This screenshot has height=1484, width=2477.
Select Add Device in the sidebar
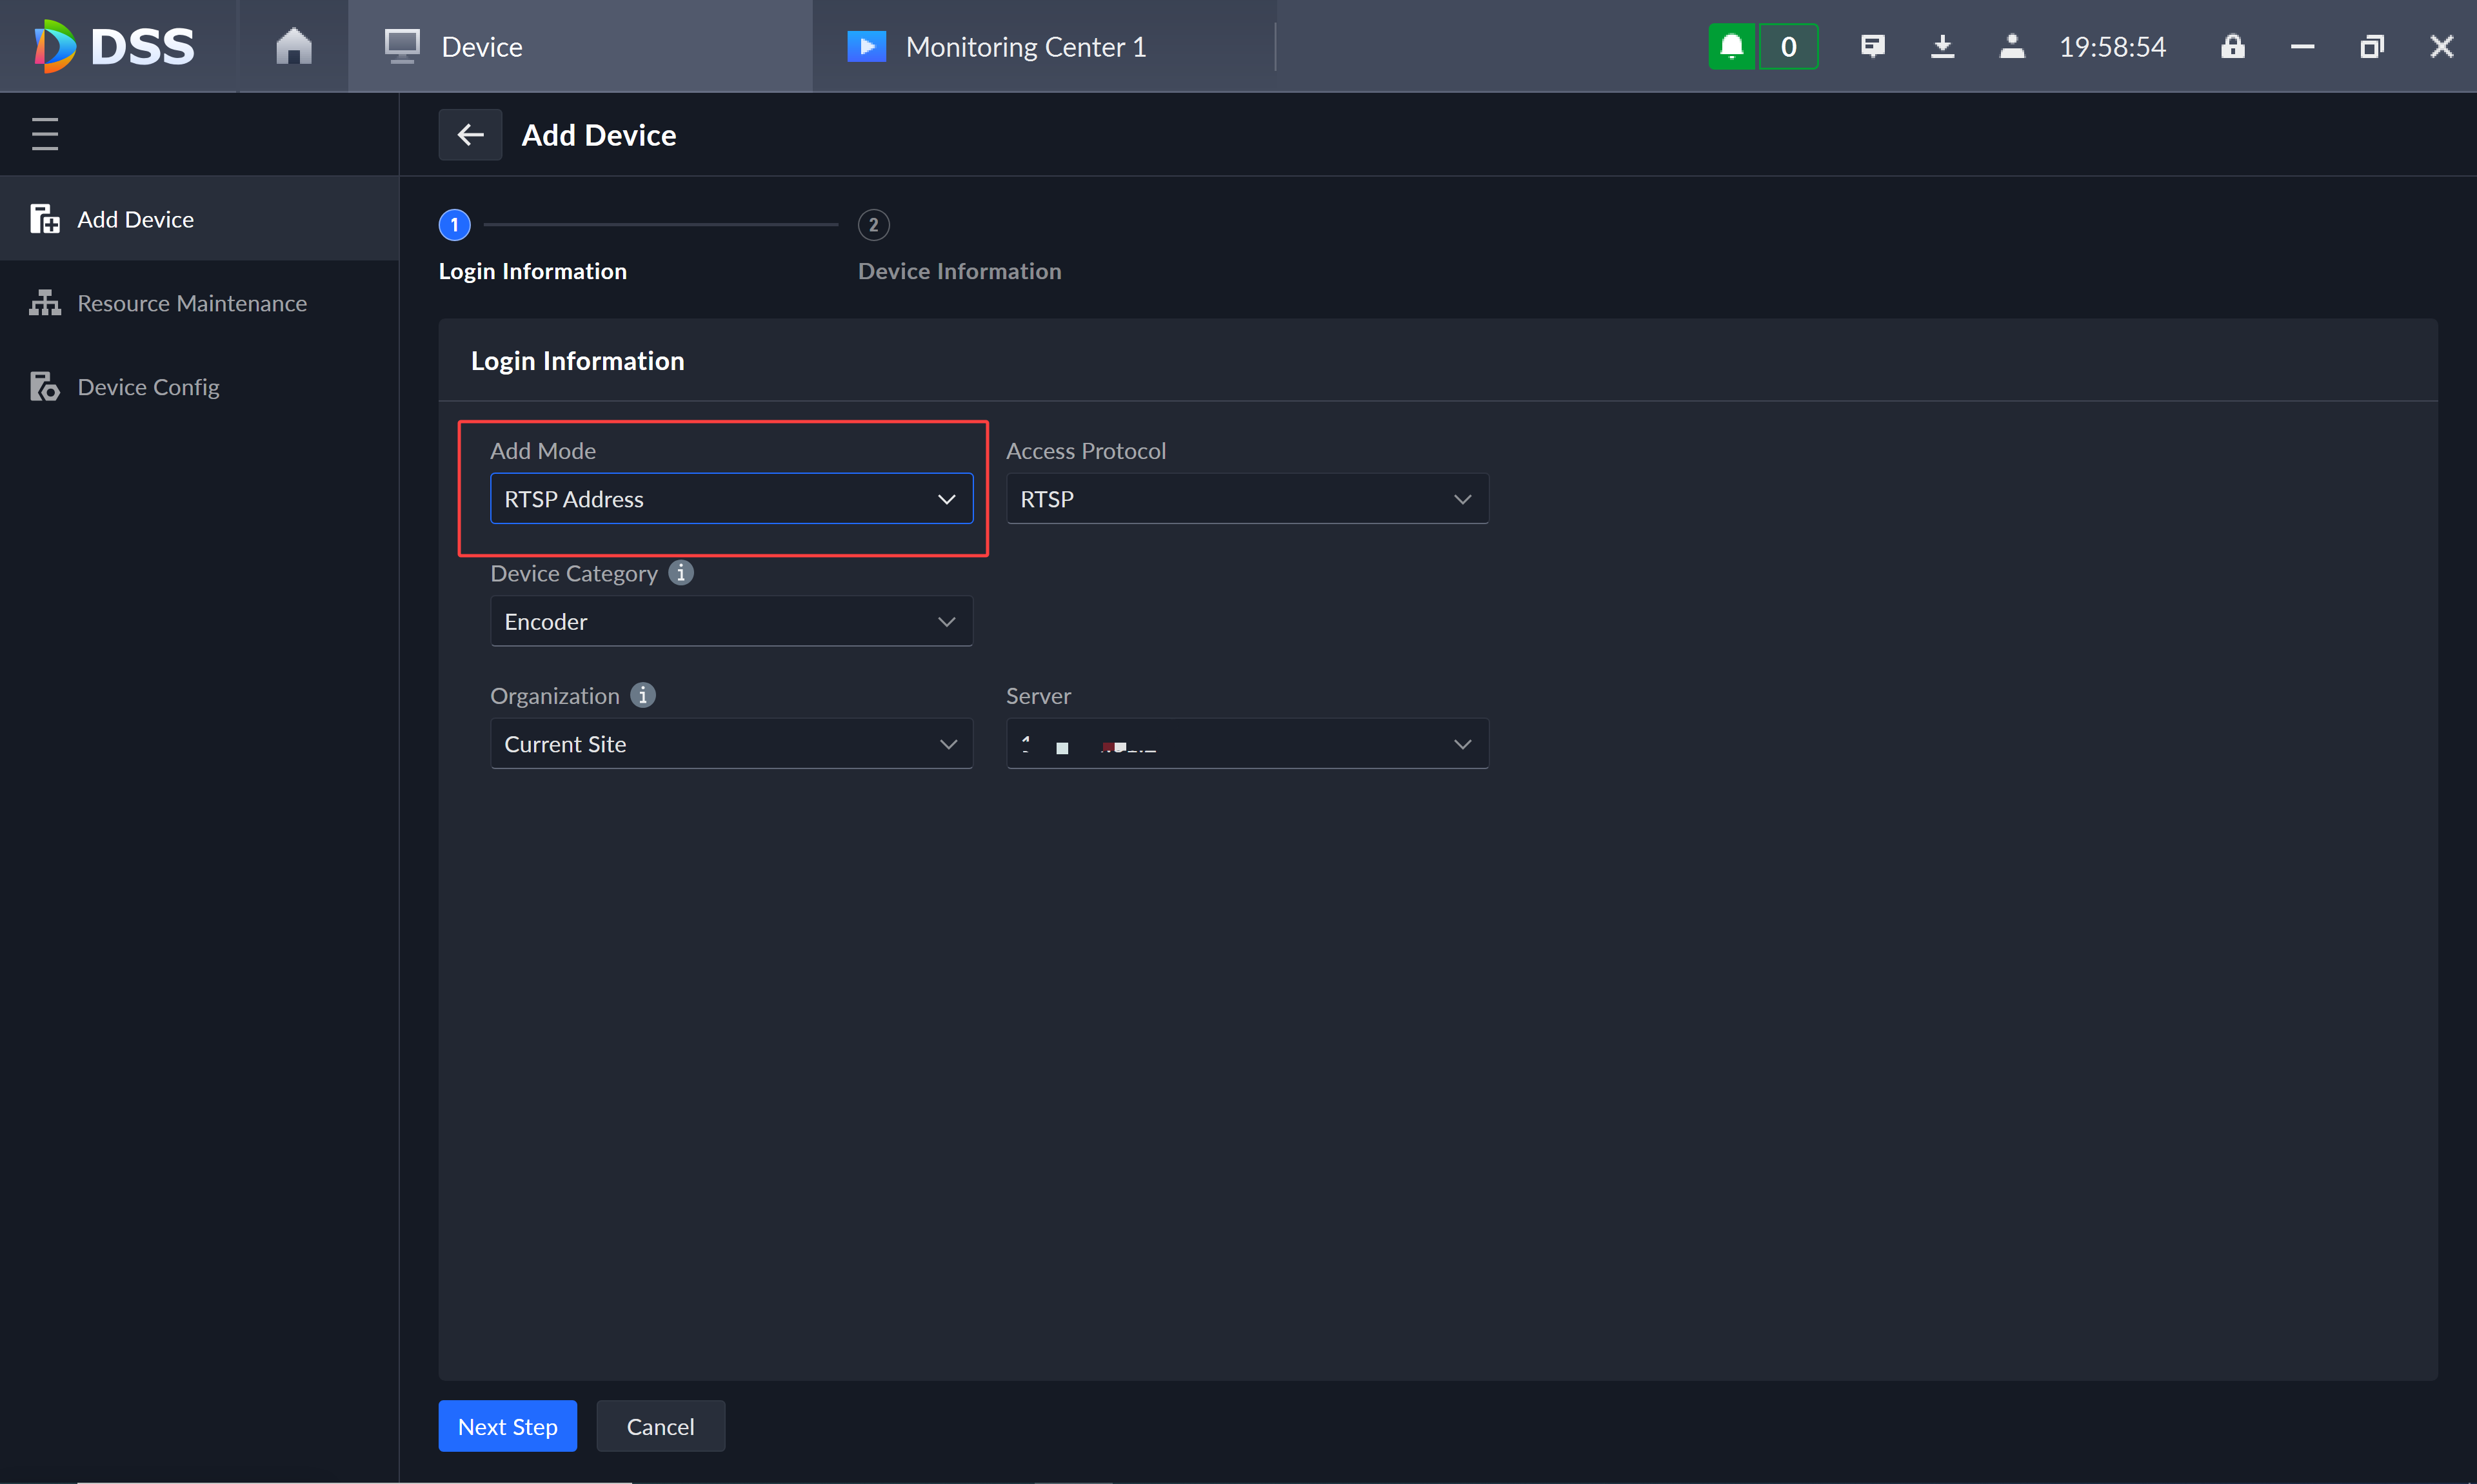(x=200, y=219)
